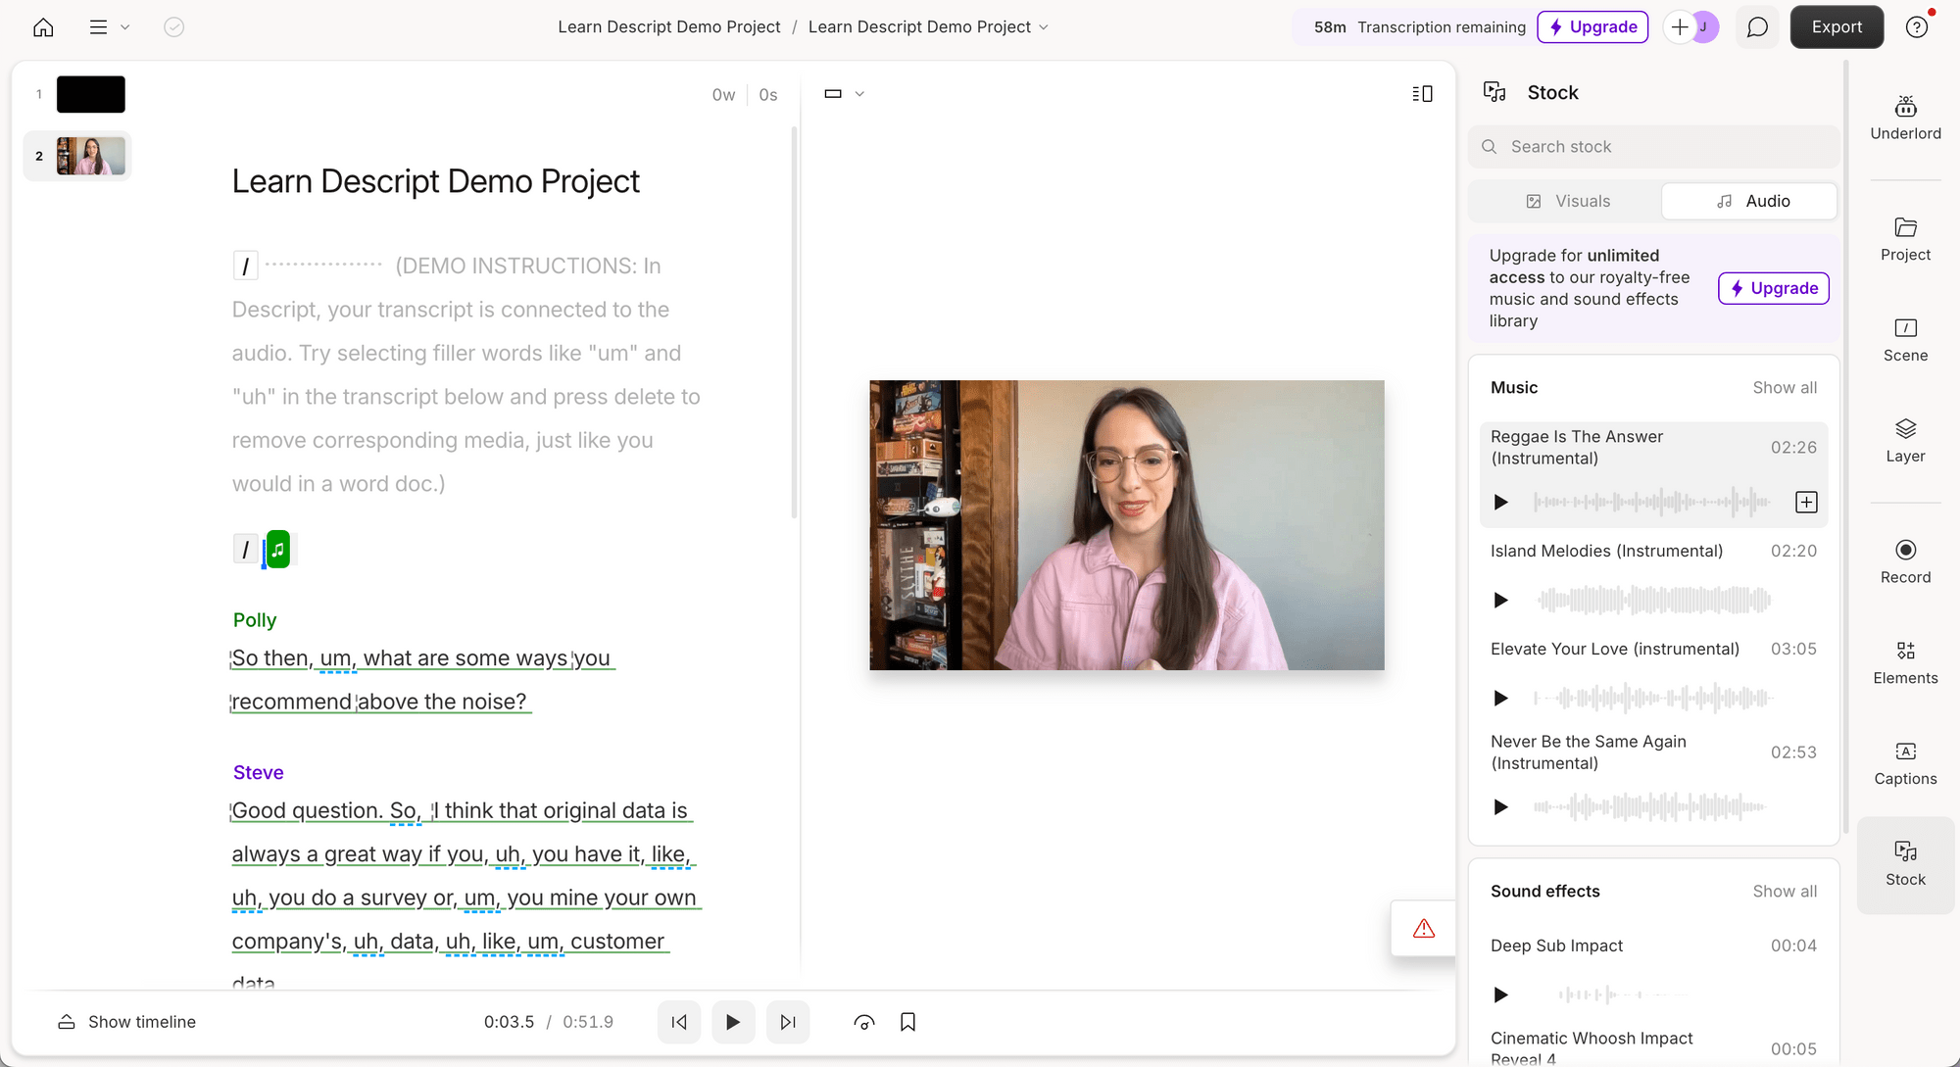Play Island Melodies preview
This screenshot has height=1067, width=1960.
point(1500,601)
